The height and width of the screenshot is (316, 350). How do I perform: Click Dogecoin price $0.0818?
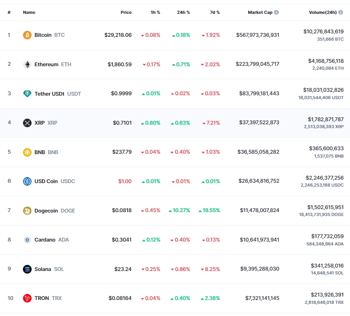122,210
